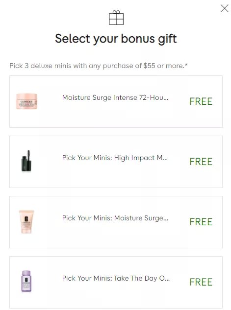Open Pick Your Minis: High Impact M... name
The width and height of the screenshot is (231, 310).
(x=115, y=158)
